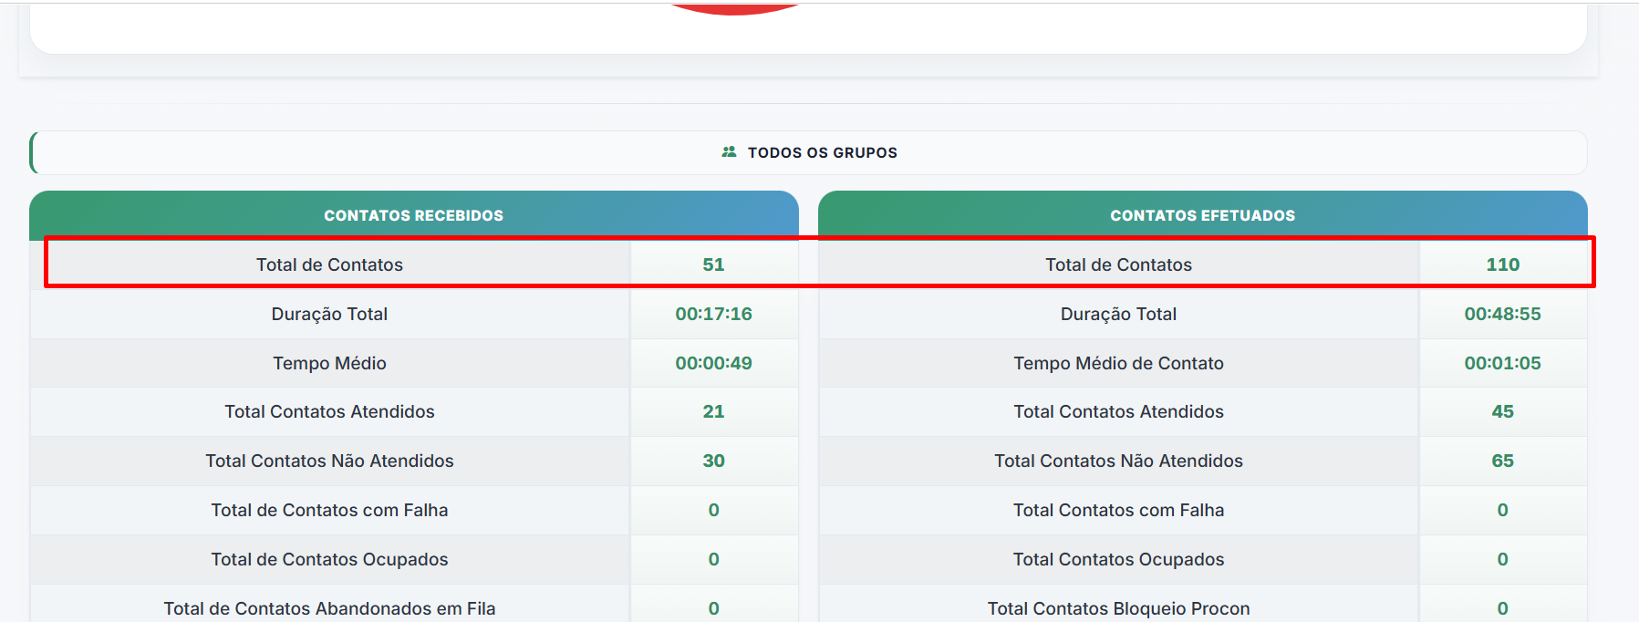Click the average time 00:00:49
1639x622 pixels.
[x=713, y=363]
